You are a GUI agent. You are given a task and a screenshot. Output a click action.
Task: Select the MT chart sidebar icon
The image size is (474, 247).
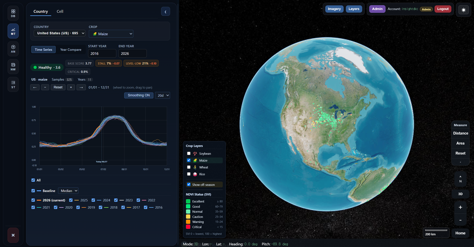pos(13,31)
